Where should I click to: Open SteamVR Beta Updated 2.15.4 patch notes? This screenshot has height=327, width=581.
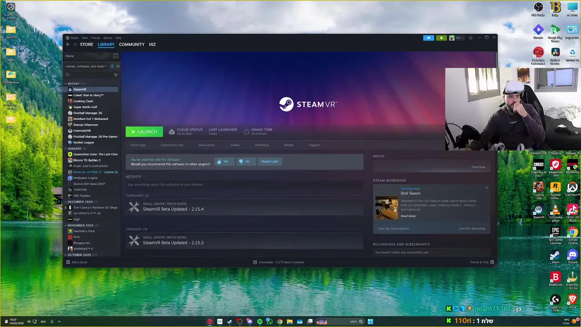click(244, 207)
